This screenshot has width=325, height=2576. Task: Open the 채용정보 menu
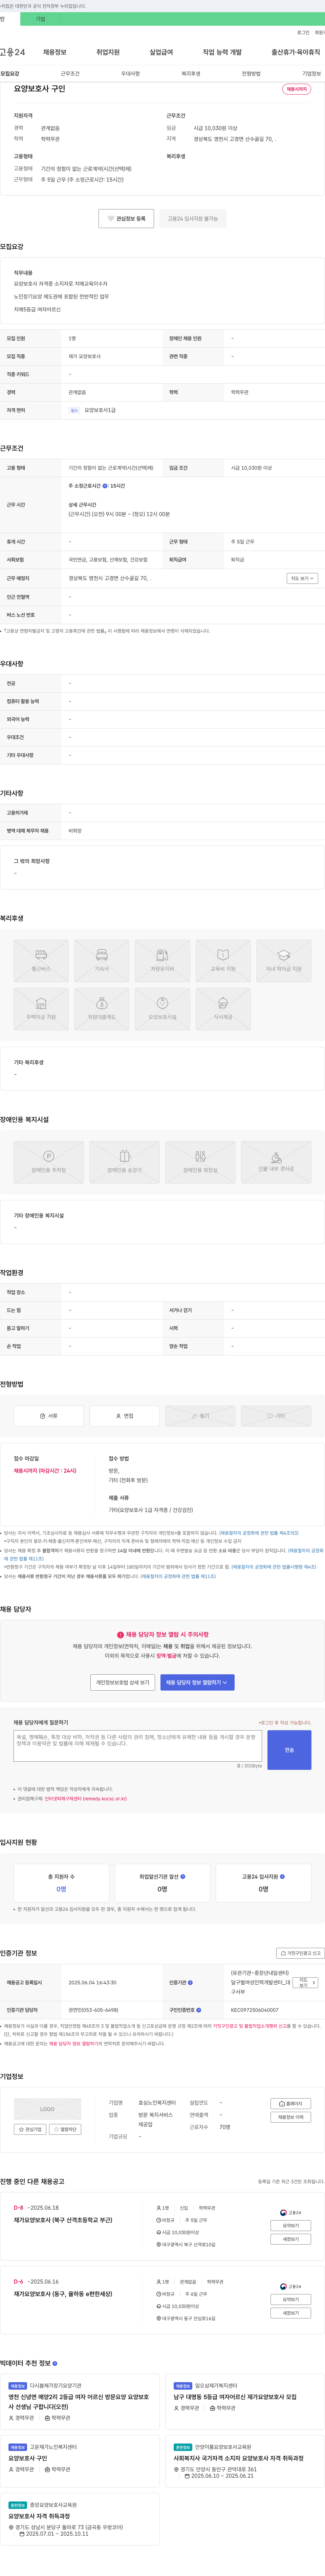(54, 52)
